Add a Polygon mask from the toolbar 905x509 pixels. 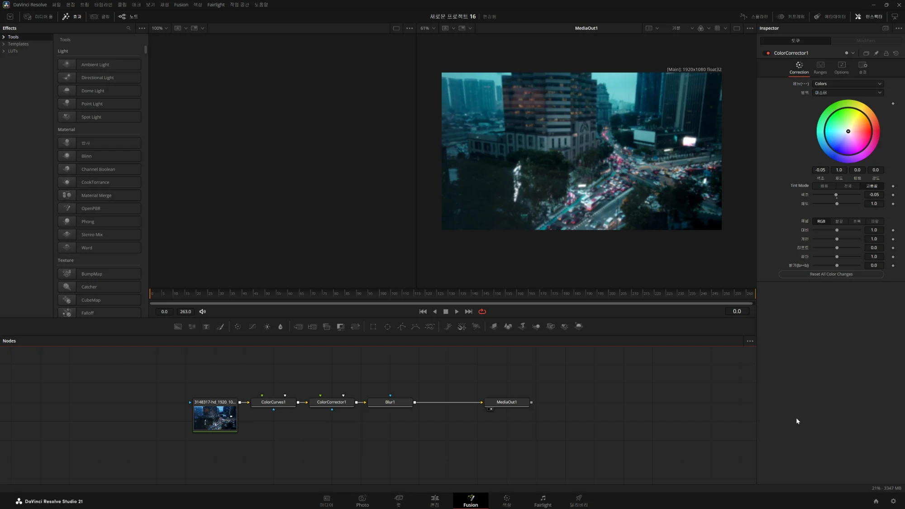[401, 327]
